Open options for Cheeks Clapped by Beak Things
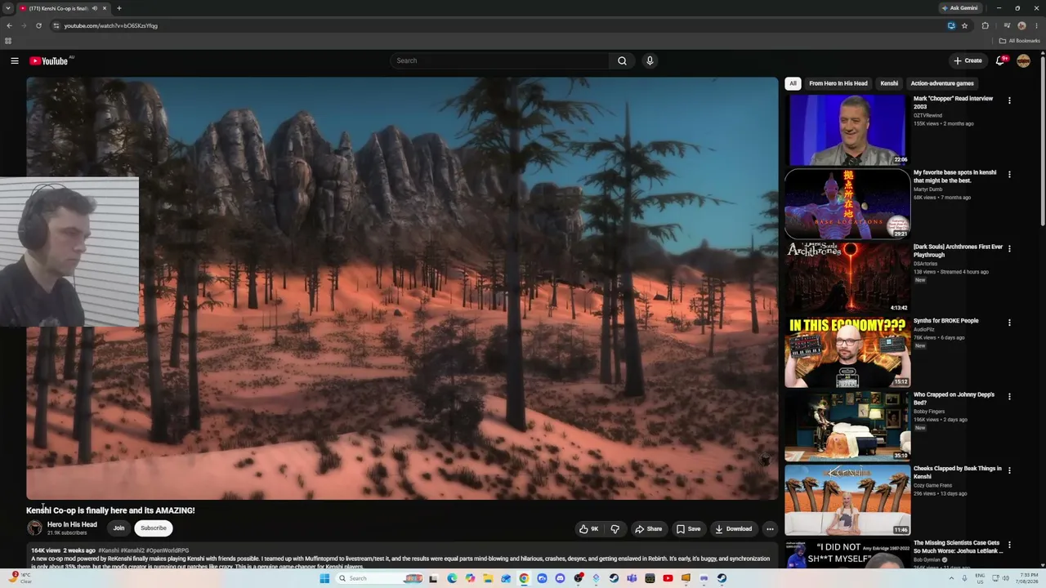Image resolution: width=1046 pixels, height=588 pixels. pos(1009,470)
